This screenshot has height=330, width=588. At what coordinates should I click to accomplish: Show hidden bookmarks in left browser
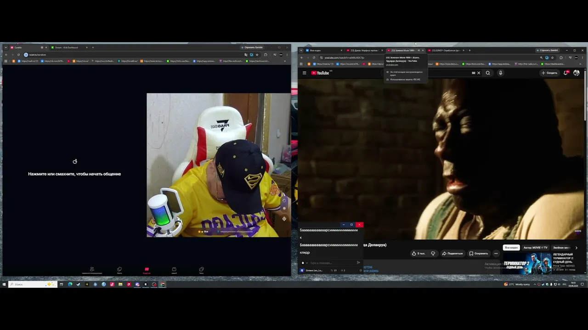285,61
